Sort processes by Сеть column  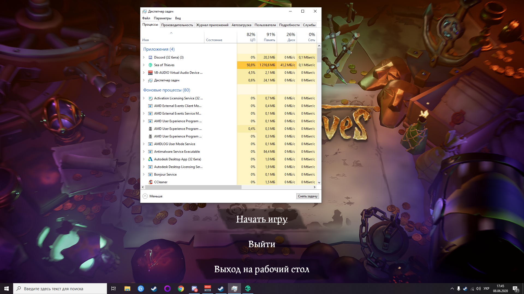(x=306, y=37)
